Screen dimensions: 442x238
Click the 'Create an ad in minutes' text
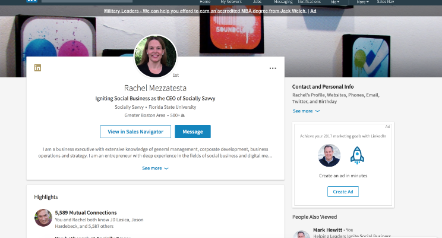[x=343, y=176]
